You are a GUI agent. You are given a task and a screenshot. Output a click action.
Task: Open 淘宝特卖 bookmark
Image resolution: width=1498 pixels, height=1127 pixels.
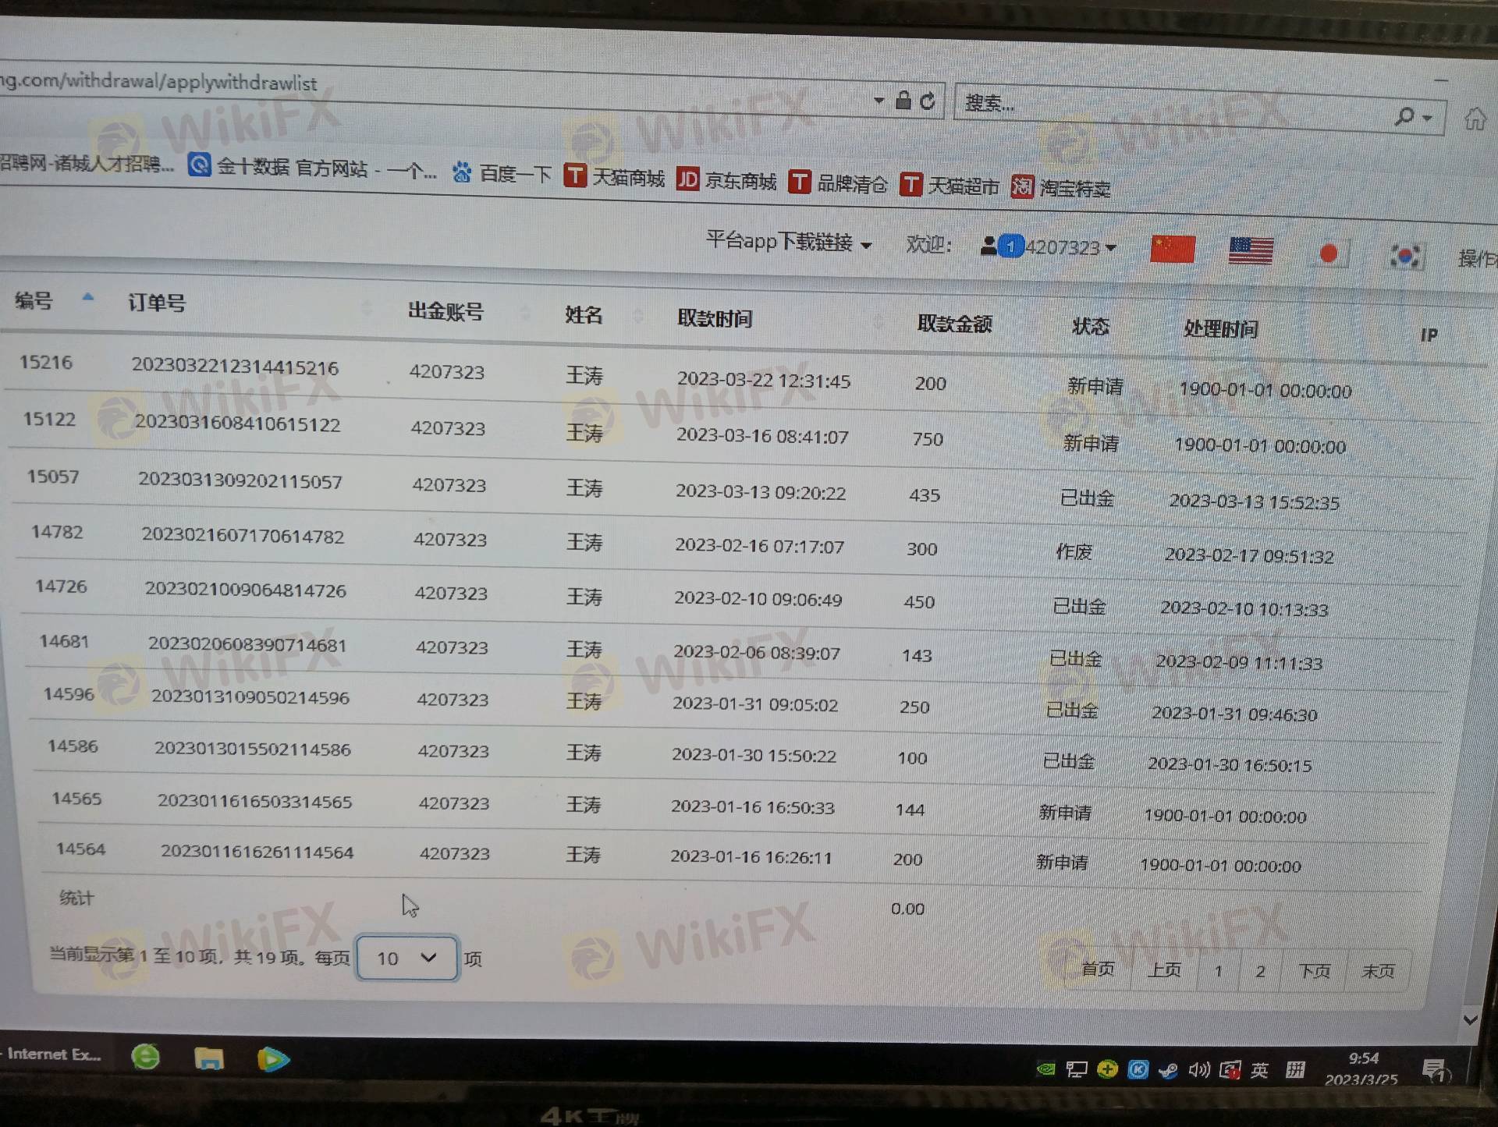click(x=1061, y=188)
